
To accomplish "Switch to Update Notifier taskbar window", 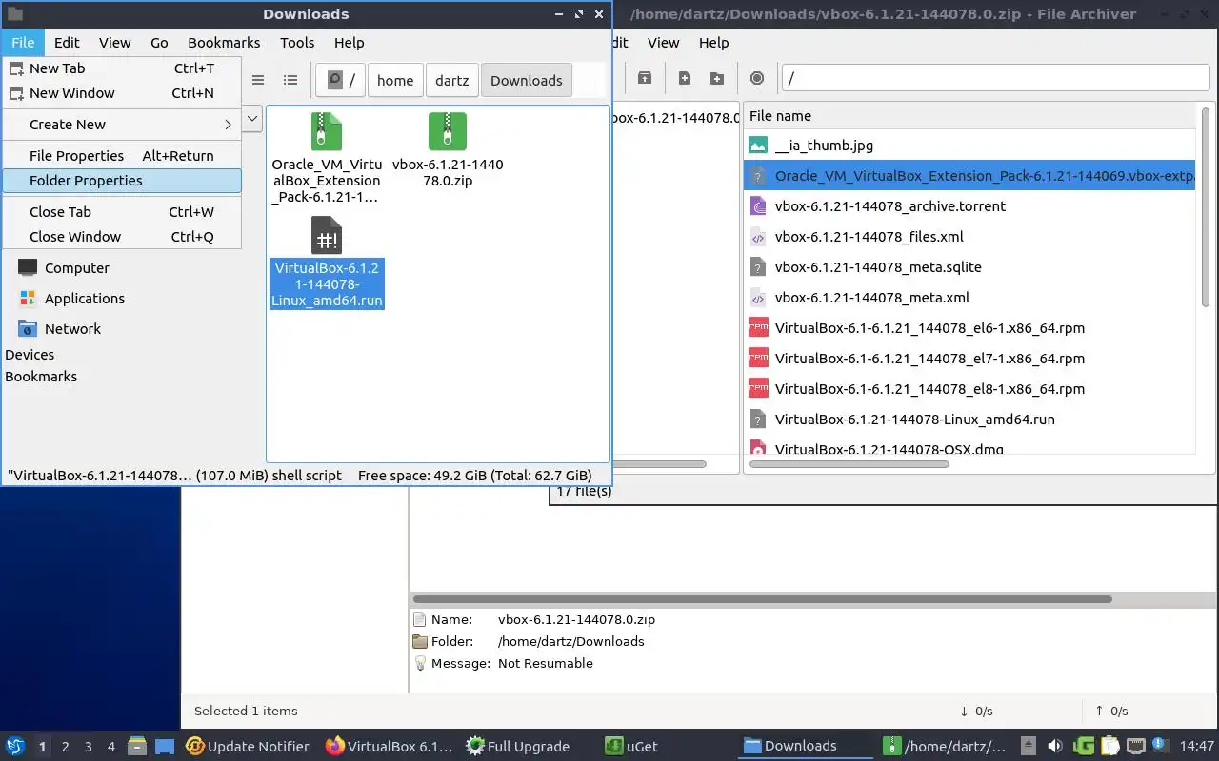I will pyautogui.click(x=248, y=747).
